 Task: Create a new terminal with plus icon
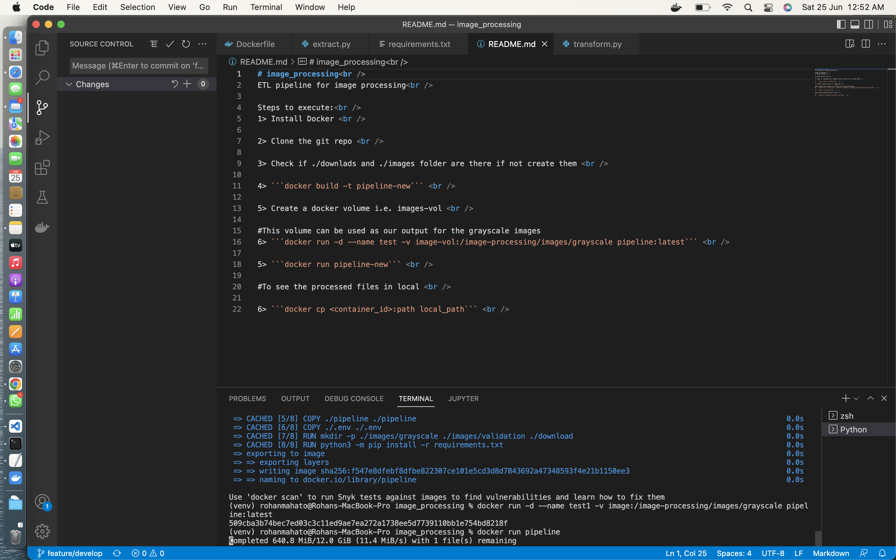click(x=845, y=399)
